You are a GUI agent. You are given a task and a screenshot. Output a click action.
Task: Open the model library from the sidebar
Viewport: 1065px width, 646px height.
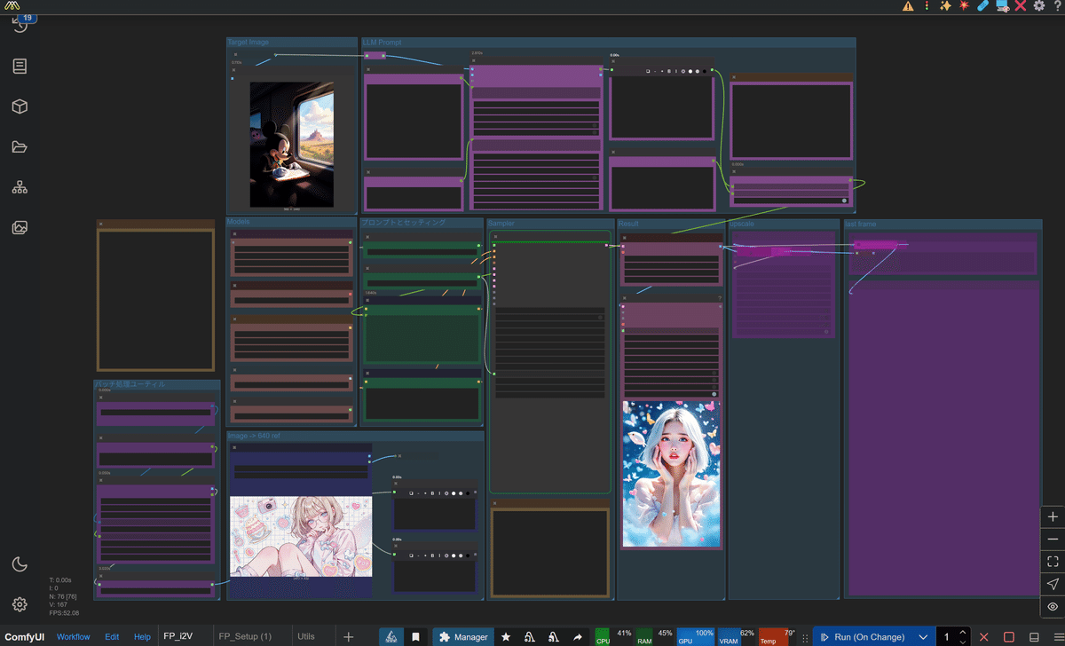[x=20, y=106]
